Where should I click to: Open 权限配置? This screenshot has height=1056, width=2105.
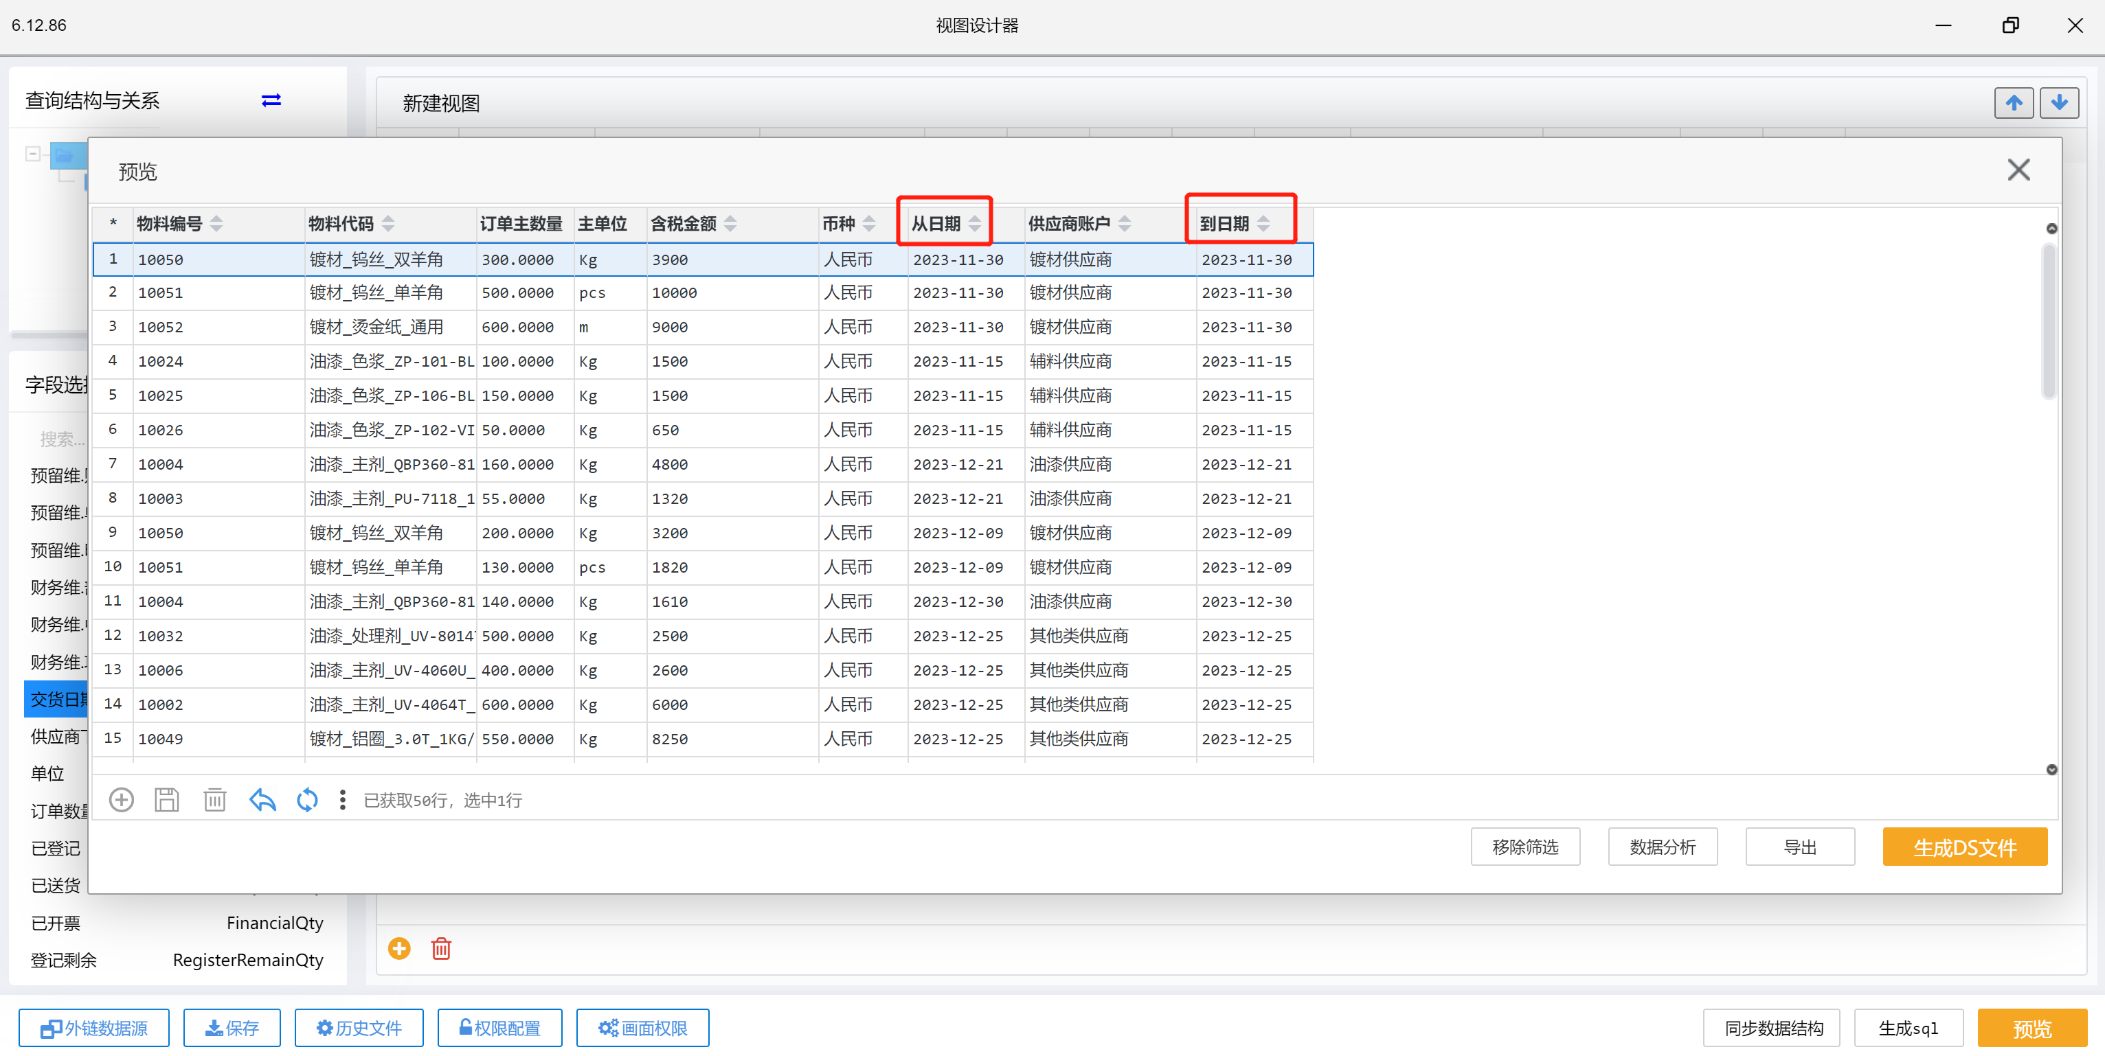[x=499, y=1027]
